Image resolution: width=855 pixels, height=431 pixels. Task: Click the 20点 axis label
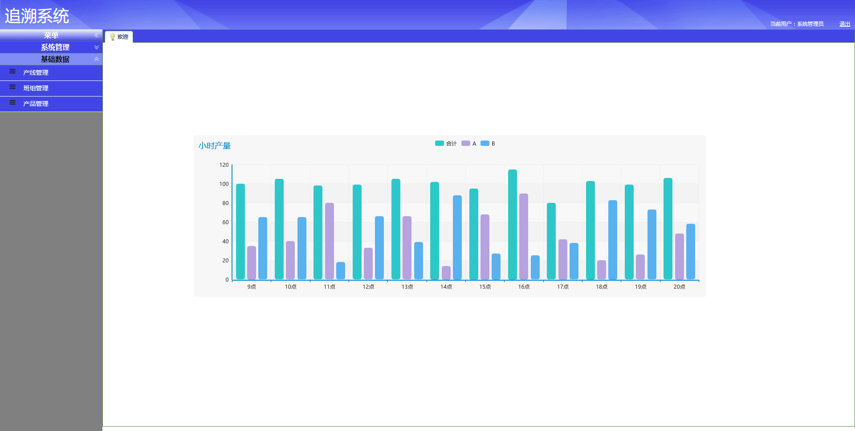[680, 287]
